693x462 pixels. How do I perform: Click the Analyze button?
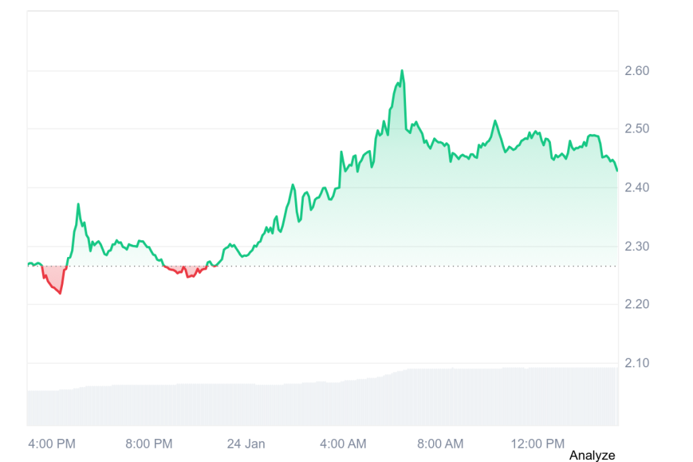(x=592, y=455)
